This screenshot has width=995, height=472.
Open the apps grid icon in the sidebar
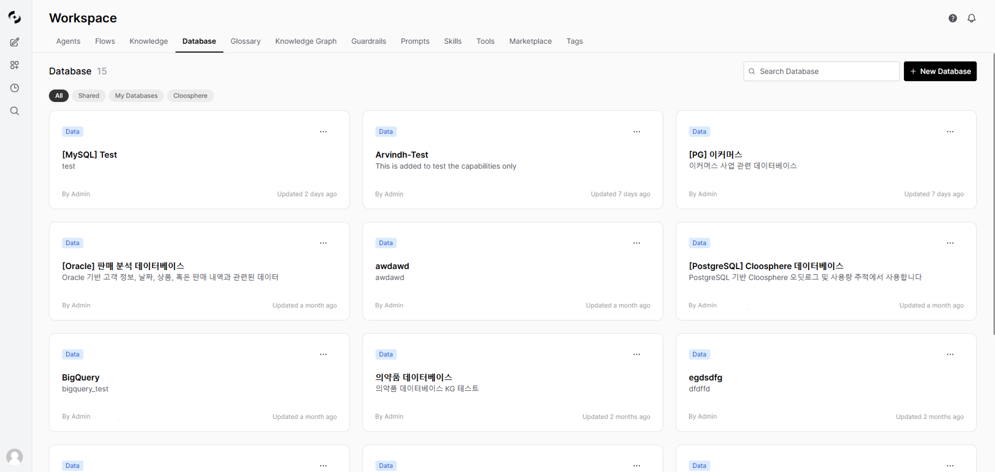click(x=15, y=65)
